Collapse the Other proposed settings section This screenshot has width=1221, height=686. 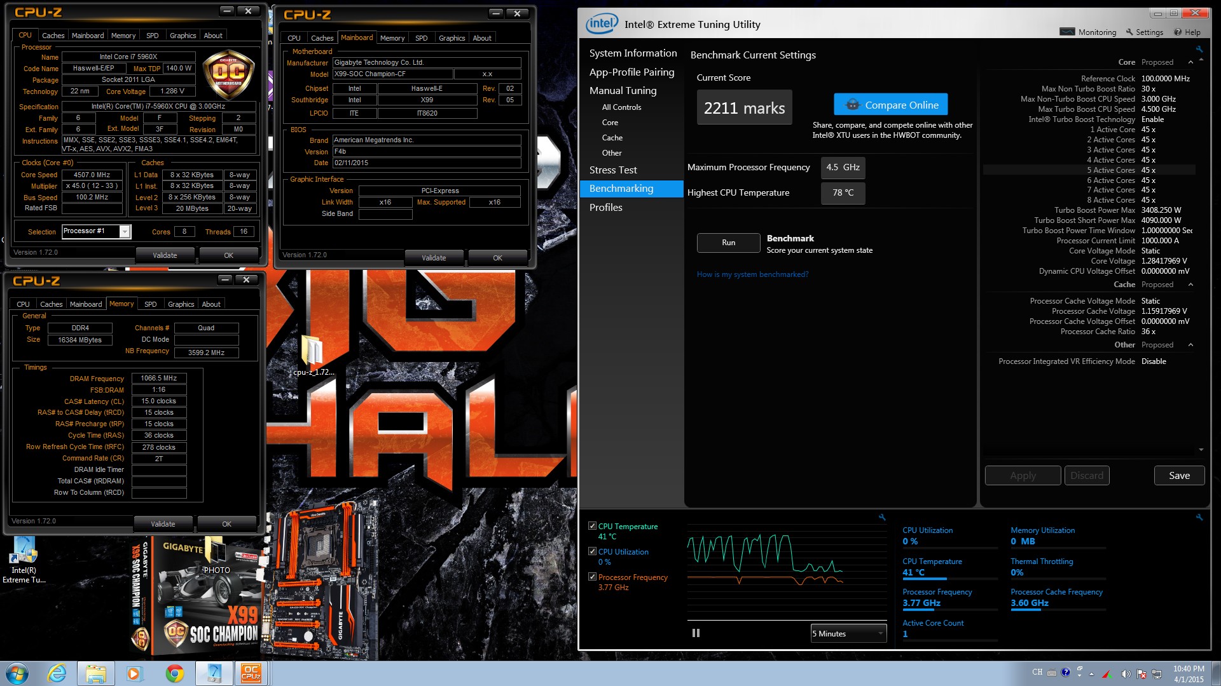point(1190,345)
